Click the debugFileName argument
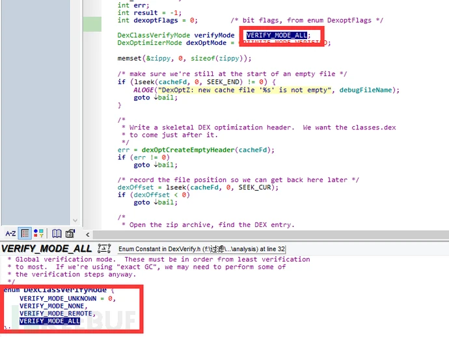The image size is (449, 337). [x=366, y=90]
